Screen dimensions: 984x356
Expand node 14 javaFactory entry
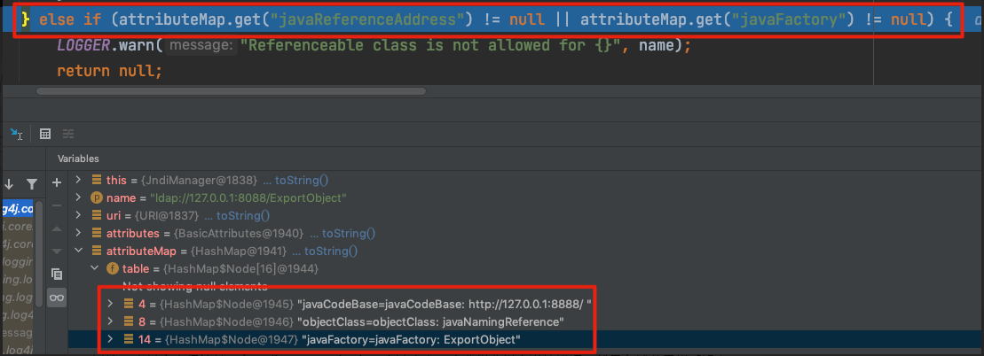[x=110, y=339]
